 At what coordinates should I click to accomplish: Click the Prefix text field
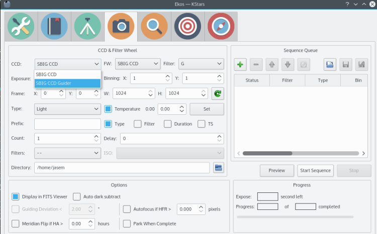pyautogui.click(x=67, y=124)
